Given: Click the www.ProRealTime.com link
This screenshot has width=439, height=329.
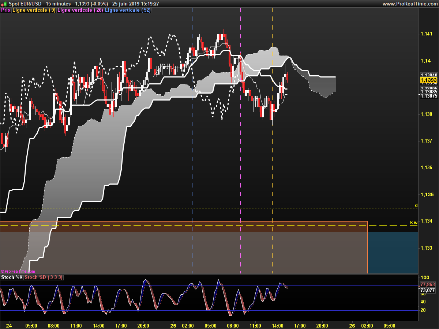Looking at the screenshot, I should [410, 4].
